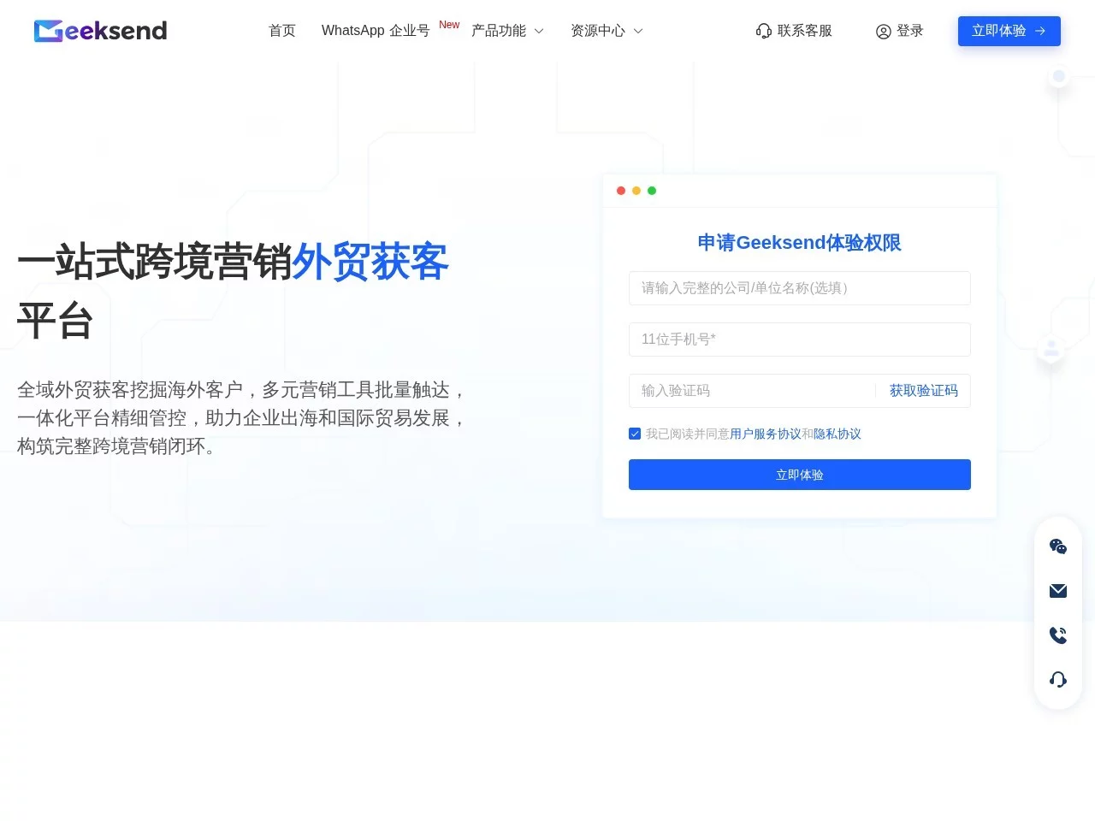The height and width of the screenshot is (821, 1095).
Task: Submit the form via the wide 立即体验 button
Action: click(800, 475)
